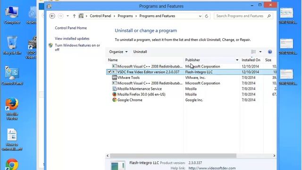Expand the More view options arrow
This screenshot has width=302, height=170.
(260, 51)
